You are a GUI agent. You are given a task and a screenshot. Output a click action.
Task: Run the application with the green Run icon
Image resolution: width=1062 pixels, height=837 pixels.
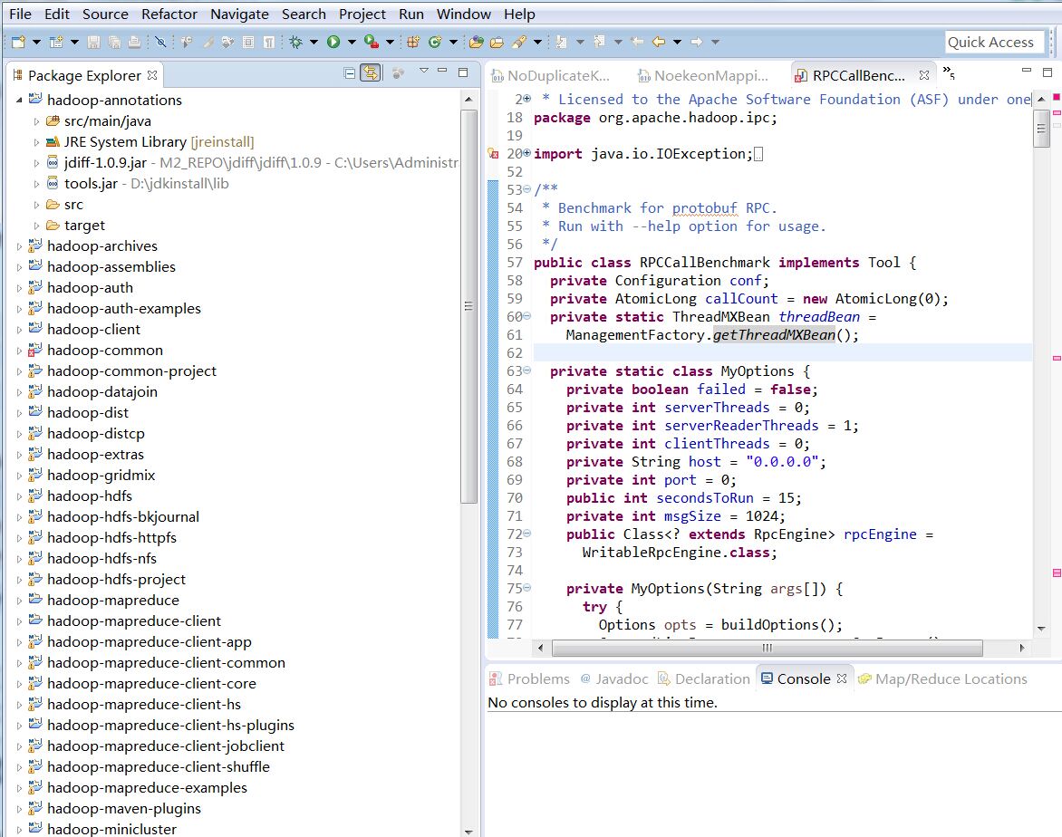[333, 41]
